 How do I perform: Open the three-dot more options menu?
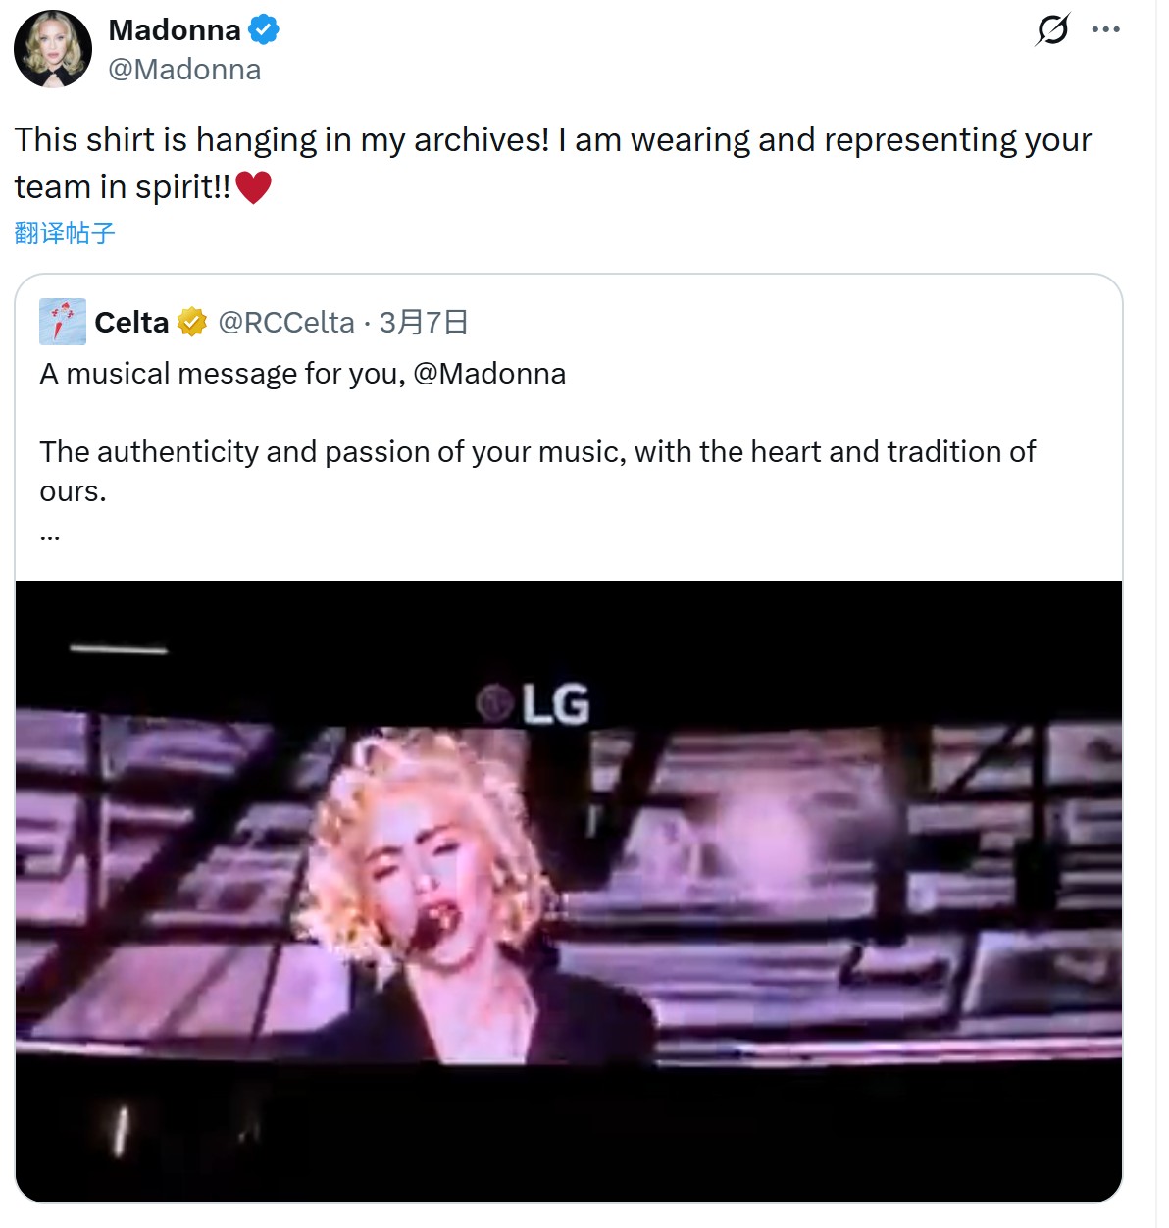point(1105,29)
